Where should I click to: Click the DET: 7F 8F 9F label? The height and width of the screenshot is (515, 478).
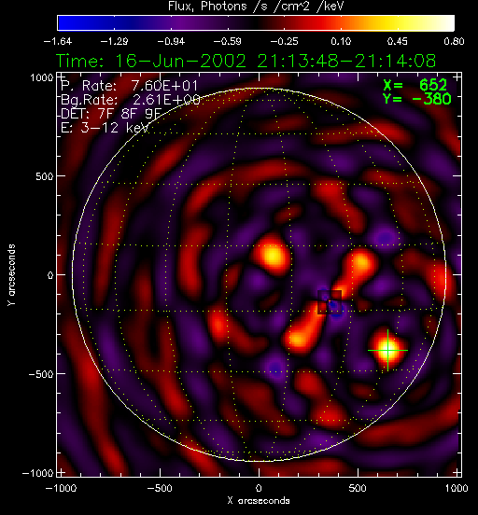click(x=111, y=114)
